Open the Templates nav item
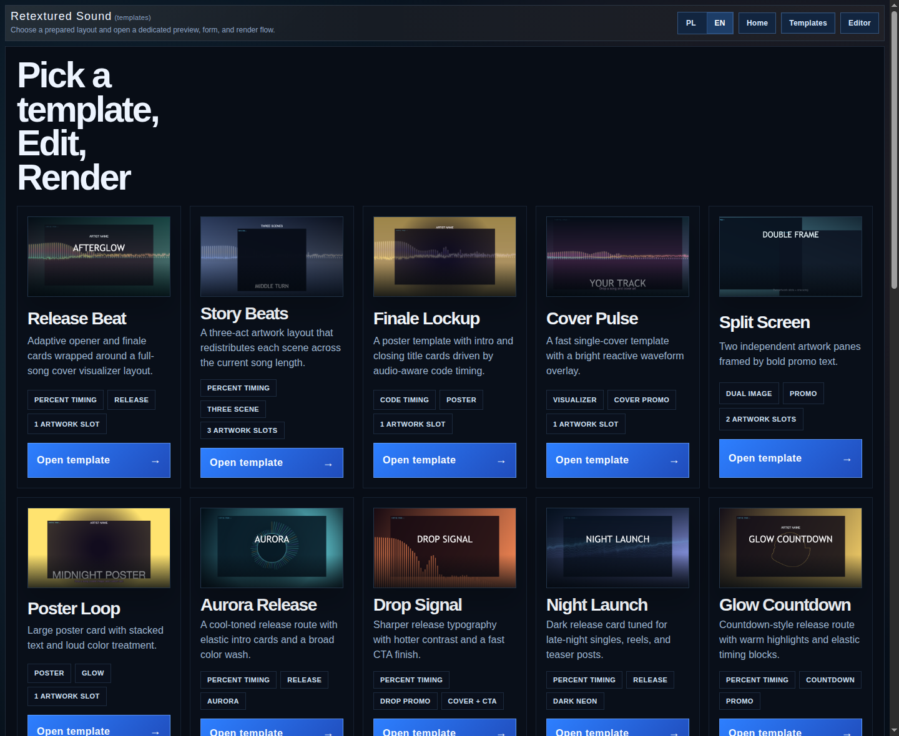The width and height of the screenshot is (899, 736). [808, 23]
